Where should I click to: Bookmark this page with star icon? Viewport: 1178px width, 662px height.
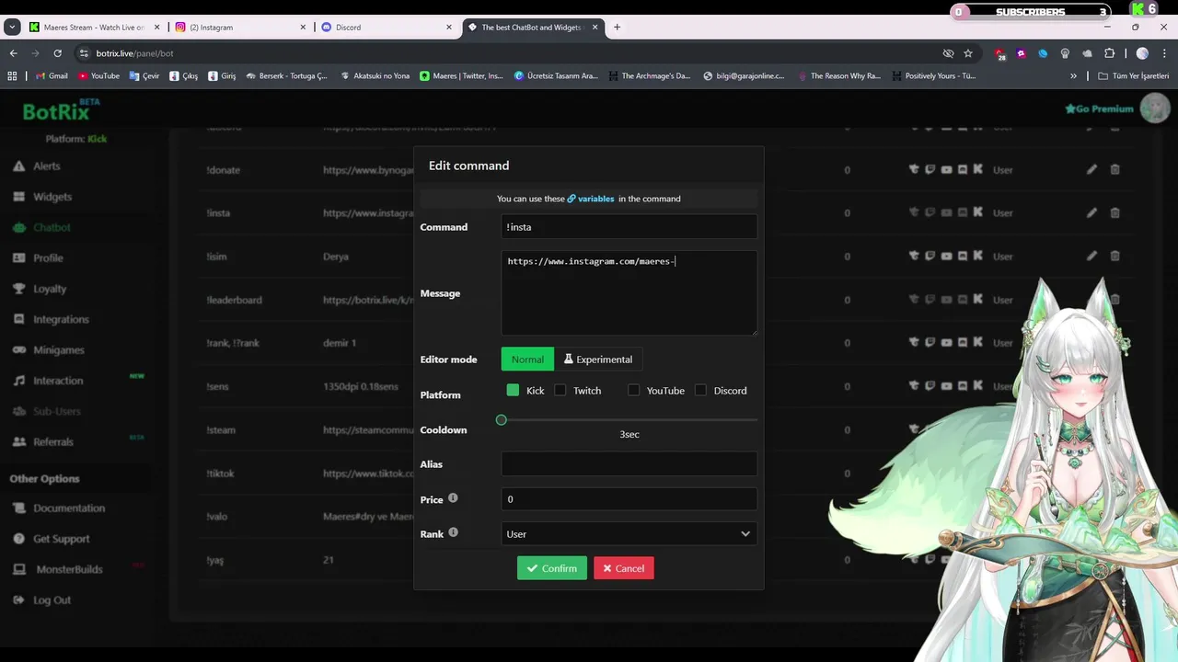[968, 53]
